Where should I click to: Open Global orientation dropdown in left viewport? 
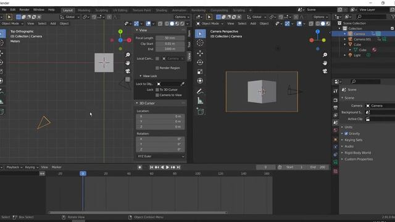click(70, 17)
